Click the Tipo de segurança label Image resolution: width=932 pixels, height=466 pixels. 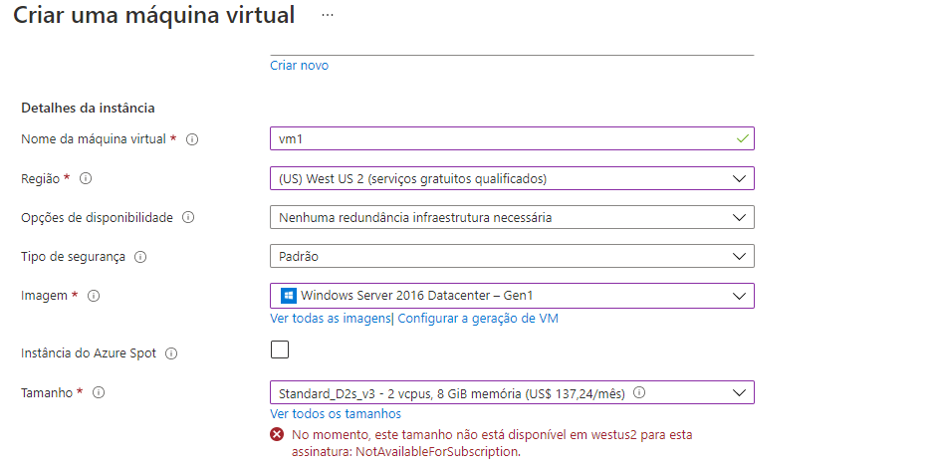(x=73, y=257)
